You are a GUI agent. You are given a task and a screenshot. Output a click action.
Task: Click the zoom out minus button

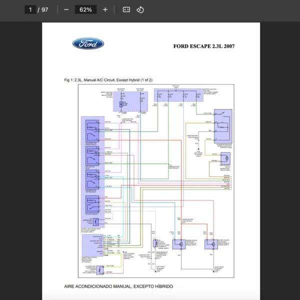[x=66, y=9]
